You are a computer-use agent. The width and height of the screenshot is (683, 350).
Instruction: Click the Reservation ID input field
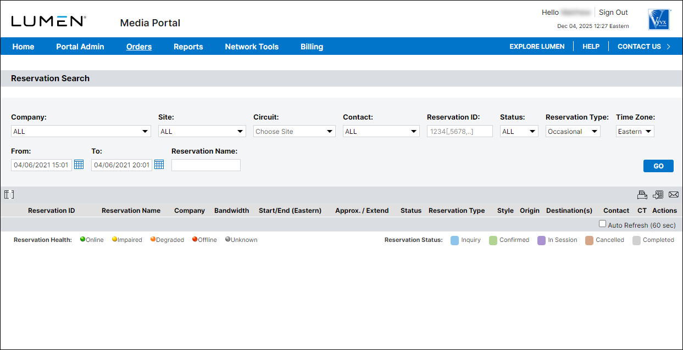tap(459, 132)
